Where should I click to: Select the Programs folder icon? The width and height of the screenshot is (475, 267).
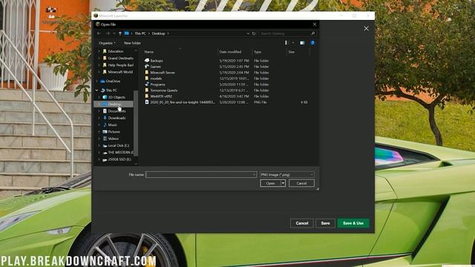point(147,85)
